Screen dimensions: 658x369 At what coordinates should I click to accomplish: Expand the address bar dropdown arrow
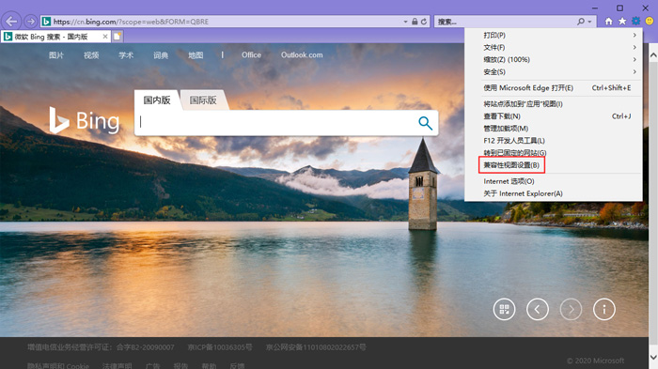[x=405, y=22]
